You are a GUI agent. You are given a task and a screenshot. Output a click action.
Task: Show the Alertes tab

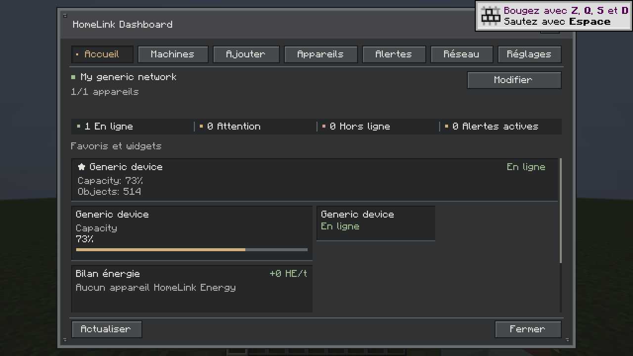394,54
